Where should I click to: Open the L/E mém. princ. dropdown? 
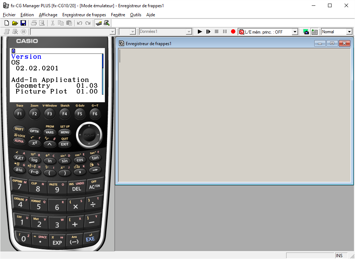point(295,32)
